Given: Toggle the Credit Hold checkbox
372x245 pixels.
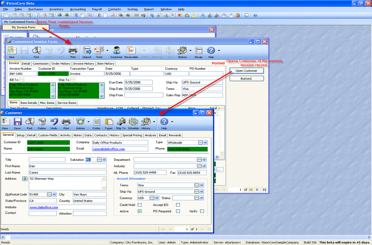Looking at the screenshot, I should (x=140, y=205).
